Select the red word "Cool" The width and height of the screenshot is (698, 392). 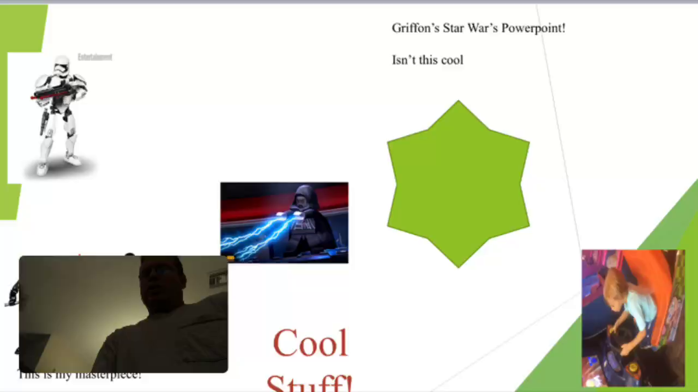tap(310, 344)
